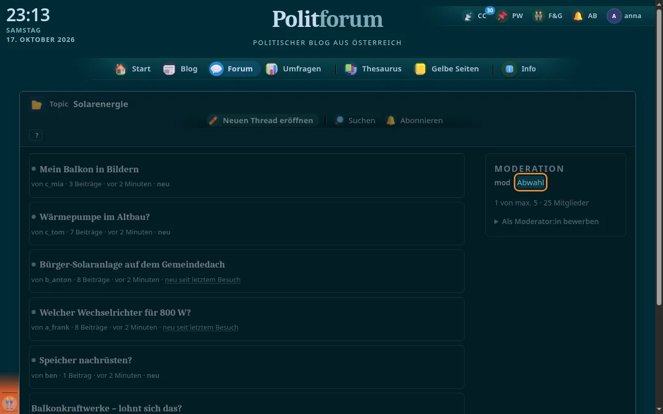Click the Politforum logo
Image resolution: width=663 pixels, height=414 pixels.
click(x=327, y=19)
